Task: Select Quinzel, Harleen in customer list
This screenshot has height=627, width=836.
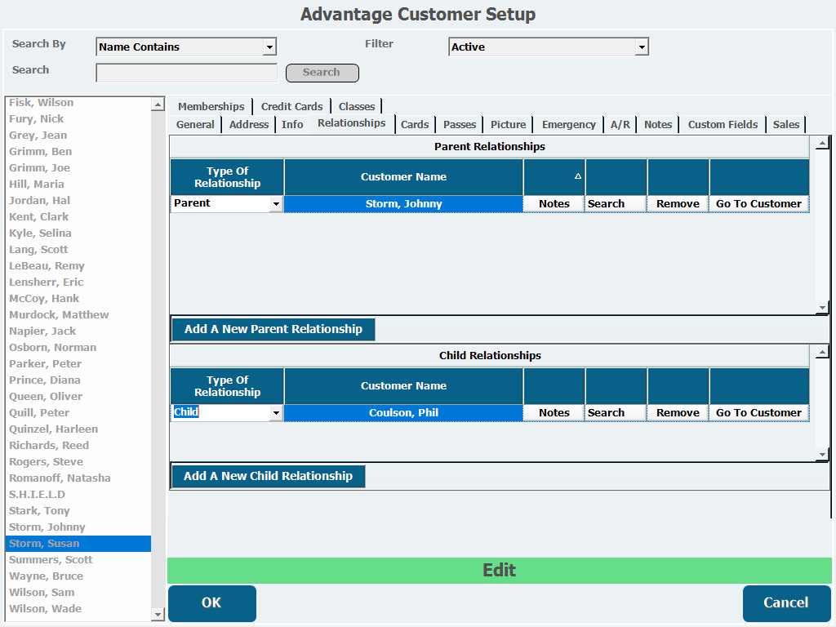Action: [x=78, y=429]
